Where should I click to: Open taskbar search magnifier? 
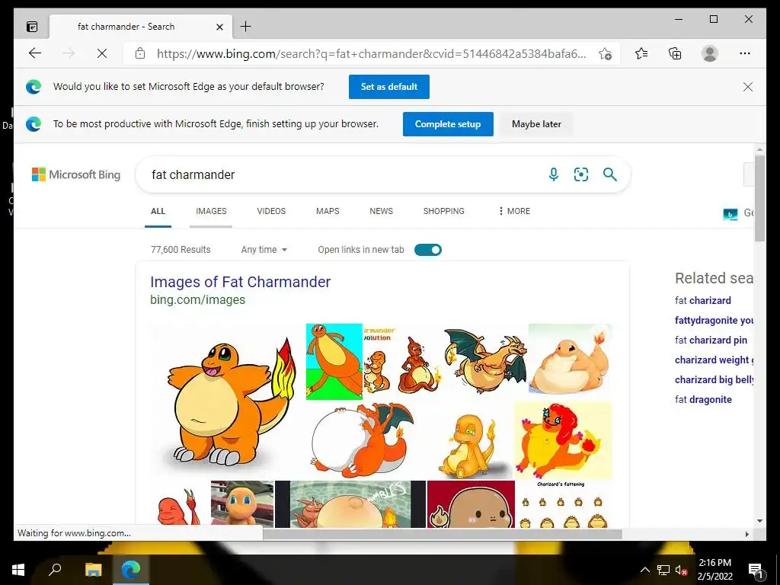(x=55, y=568)
